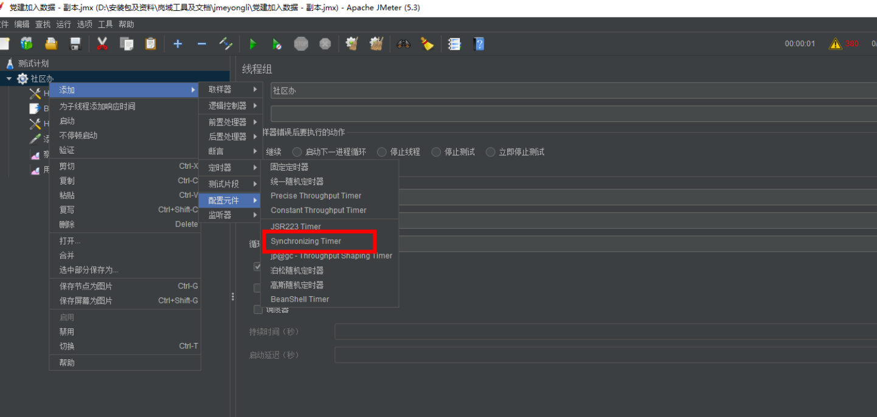
Task: Expand the 取样器 submenu
Action: point(231,89)
